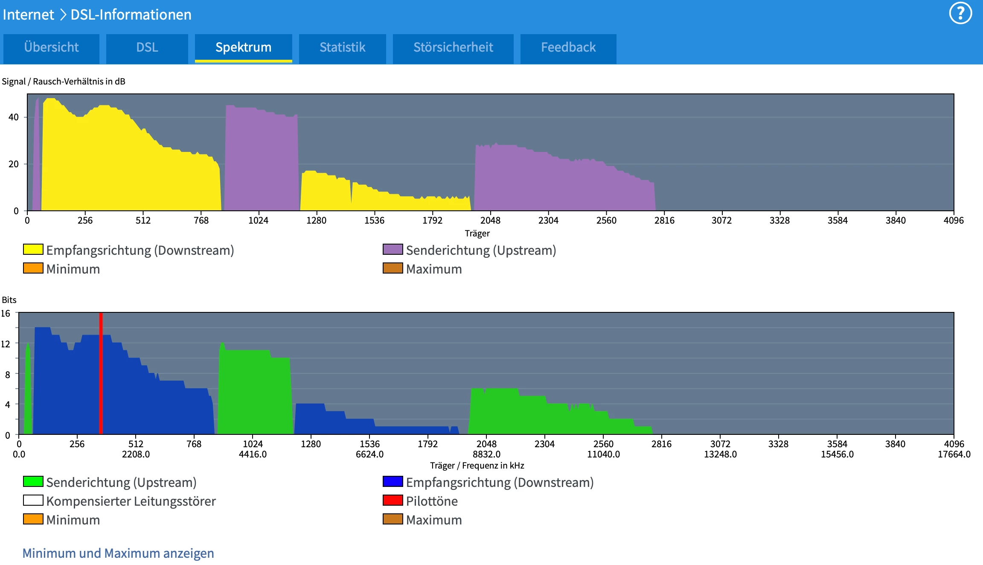Click Minimum und Maximum anzeigen link
Screen dimensions: 983x565
118,553
